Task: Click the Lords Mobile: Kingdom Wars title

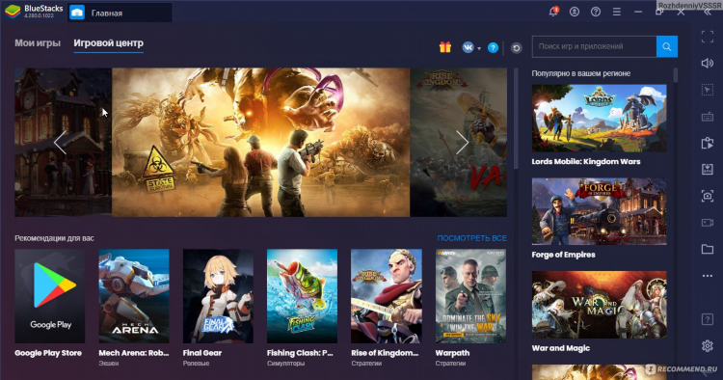Action: (x=586, y=162)
